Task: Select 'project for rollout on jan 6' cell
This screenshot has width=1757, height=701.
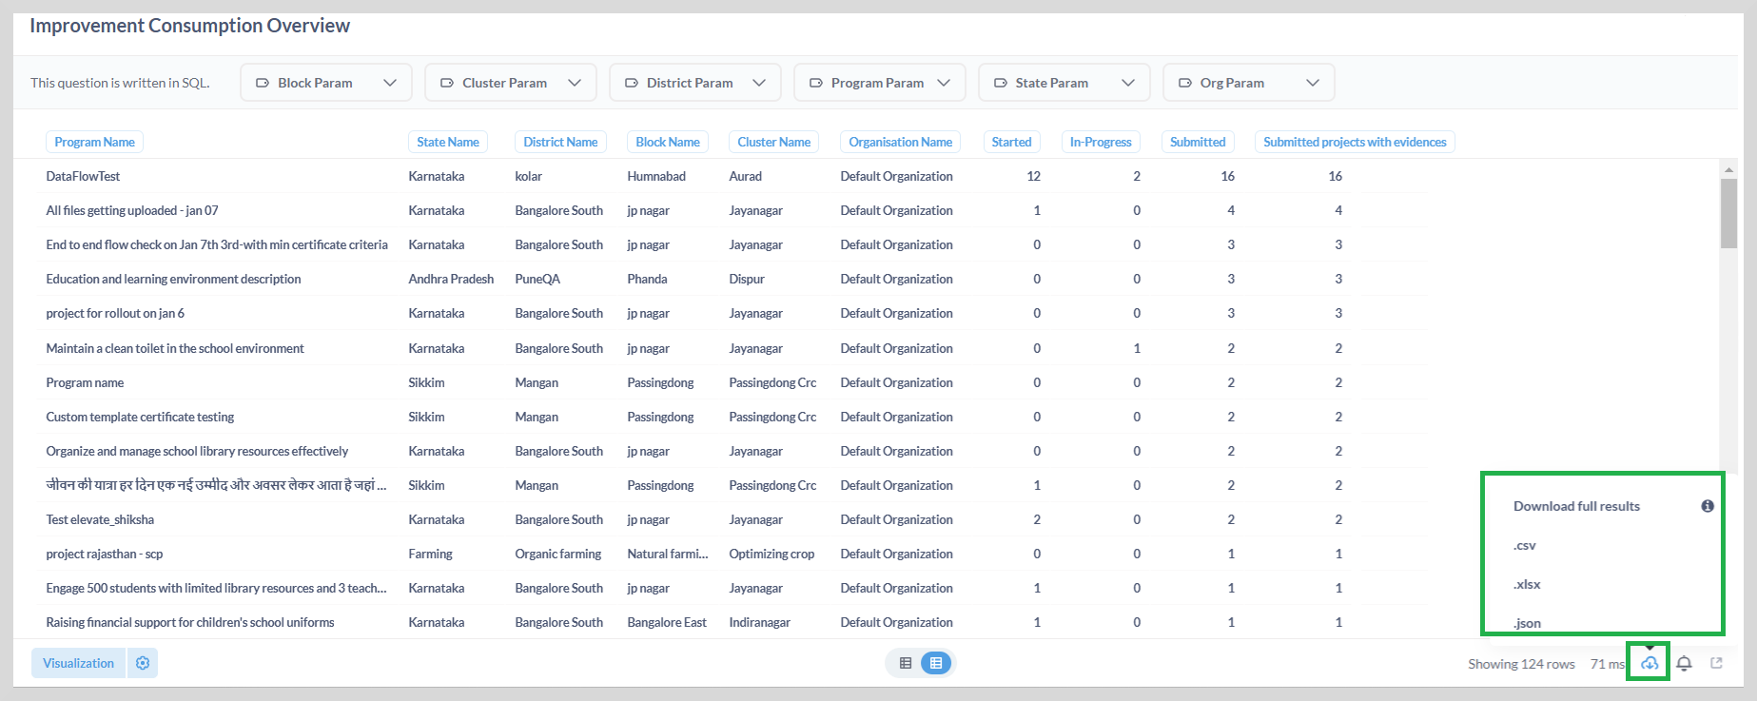Action: pos(115,313)
